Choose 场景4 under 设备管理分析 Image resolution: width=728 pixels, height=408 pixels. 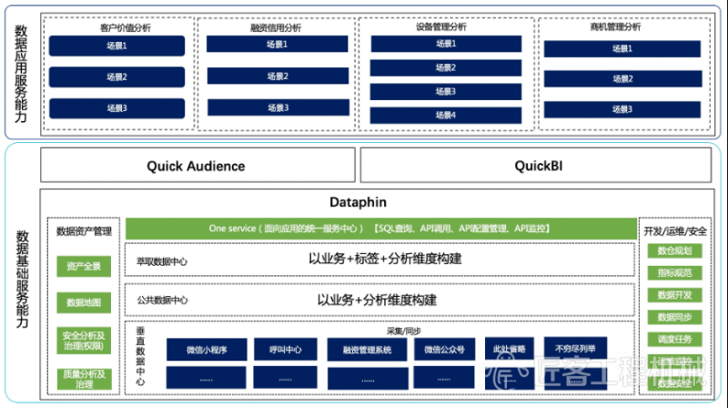[x=445, y=116]
